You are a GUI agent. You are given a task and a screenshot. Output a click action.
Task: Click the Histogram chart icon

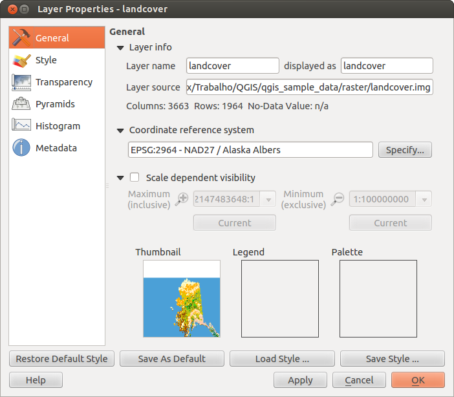point(21,126)
